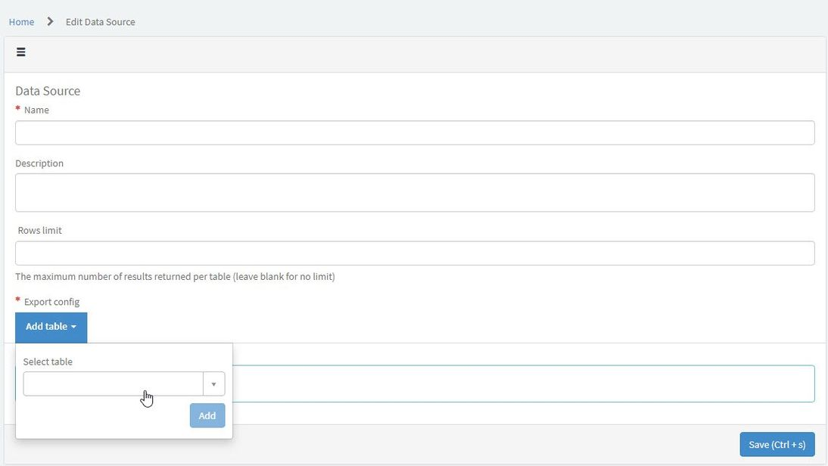
Task: Click inside the Description text box
Action: tap(415, 193)
